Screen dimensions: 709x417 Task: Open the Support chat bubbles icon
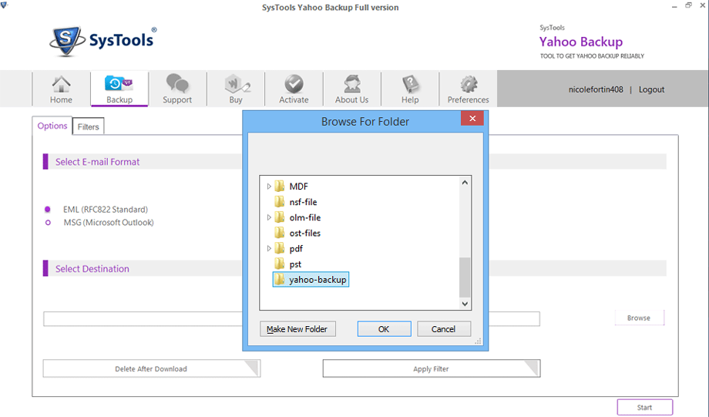[x=177, y=84]
